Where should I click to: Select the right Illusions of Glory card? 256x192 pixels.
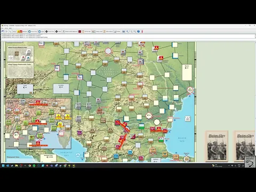click(x=245, y=146)
